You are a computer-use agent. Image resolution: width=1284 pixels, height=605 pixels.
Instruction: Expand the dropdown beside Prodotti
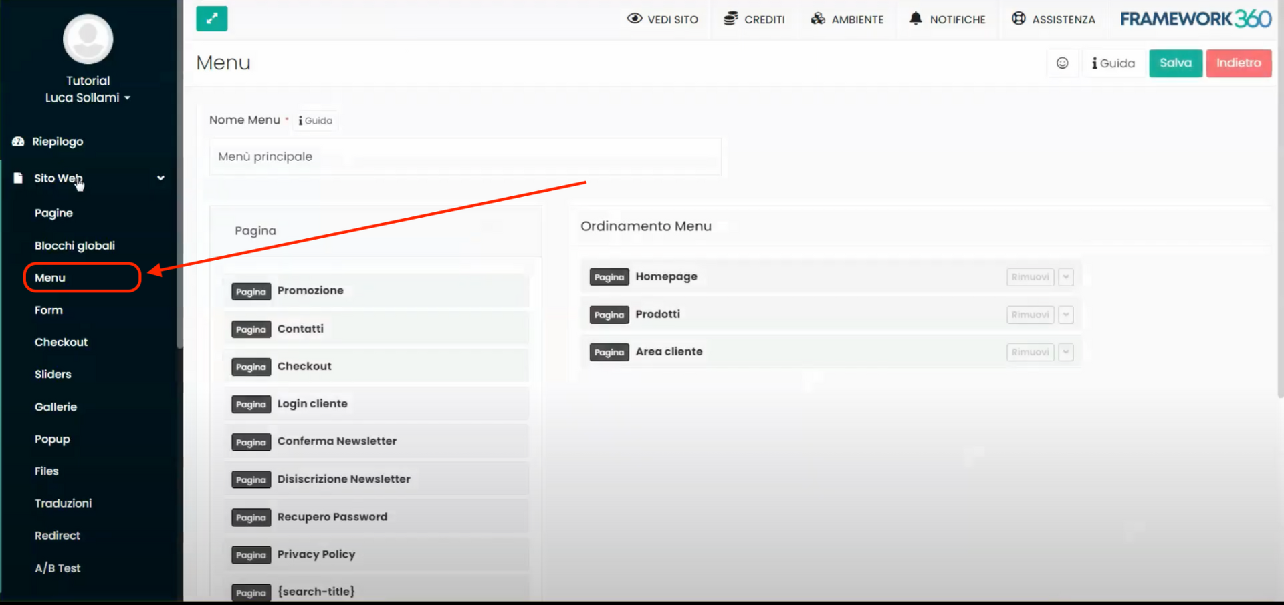(1065, 314)
